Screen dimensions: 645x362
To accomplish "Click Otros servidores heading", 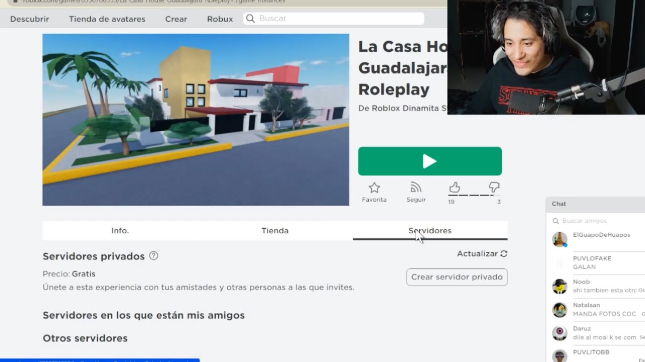I will 85,338.
